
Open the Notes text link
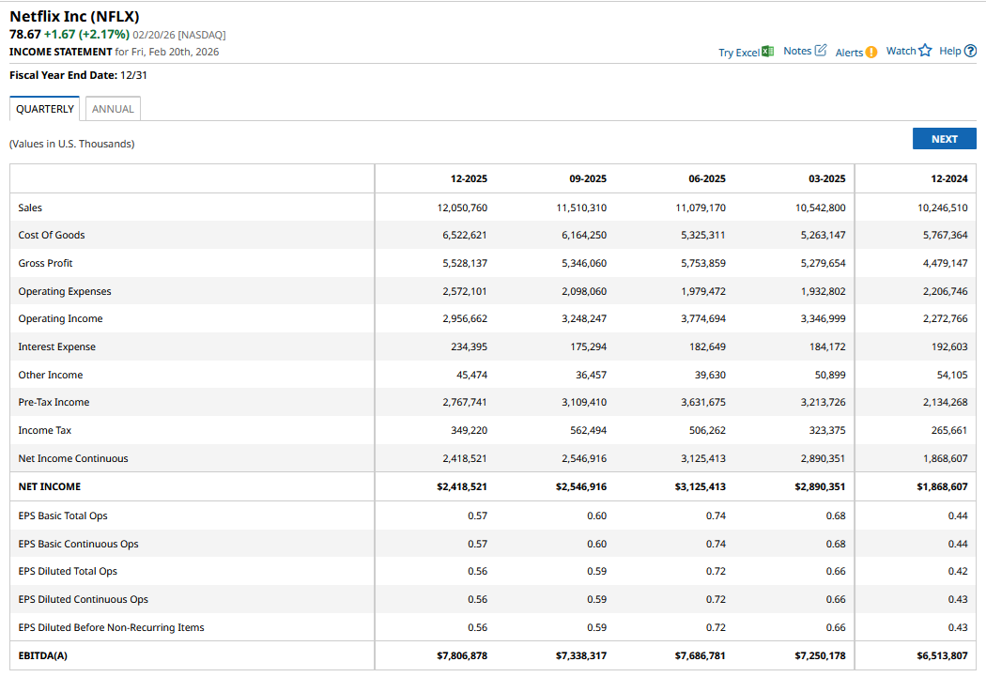[x=797, y=51]
